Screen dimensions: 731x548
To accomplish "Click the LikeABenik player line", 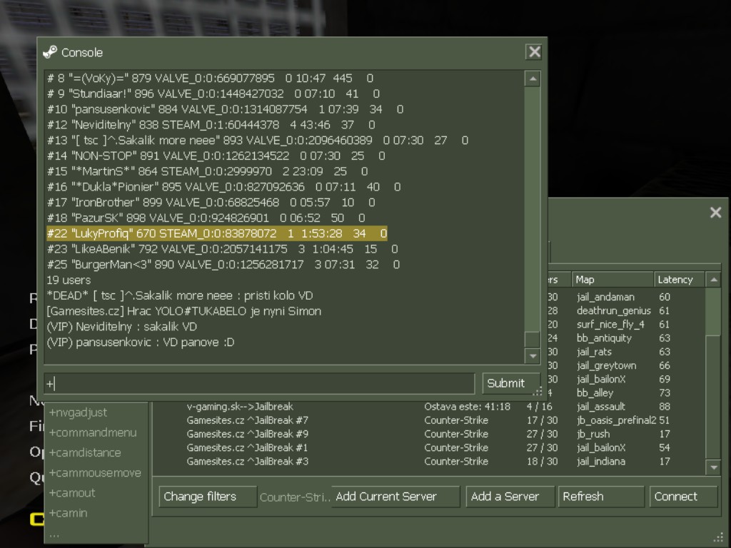I will coord(223,249).
